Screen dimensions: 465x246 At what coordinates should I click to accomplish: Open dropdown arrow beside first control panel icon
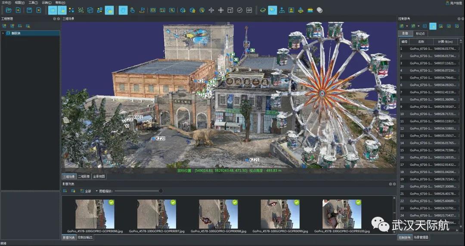(406, 26)
